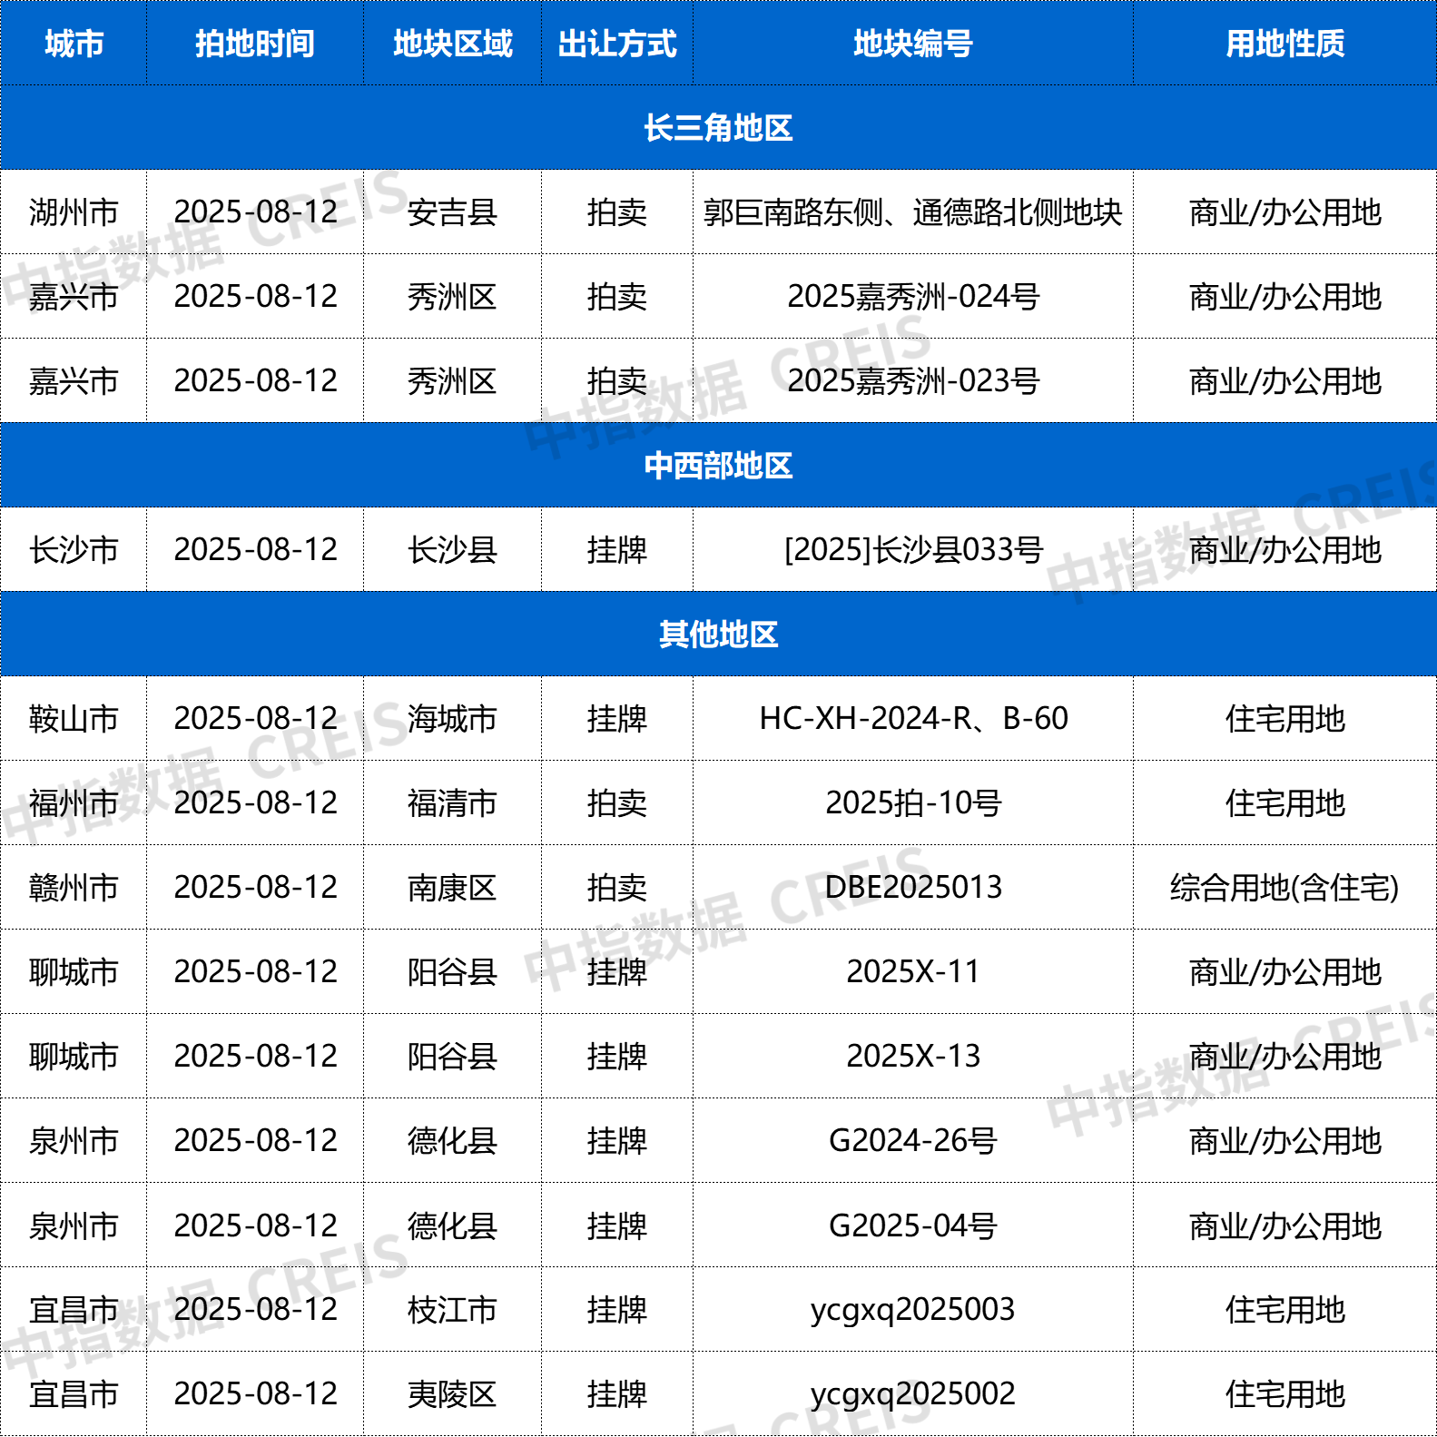Click 商业/办公用地 in the G2024-26号 row

[1285, 1141]
